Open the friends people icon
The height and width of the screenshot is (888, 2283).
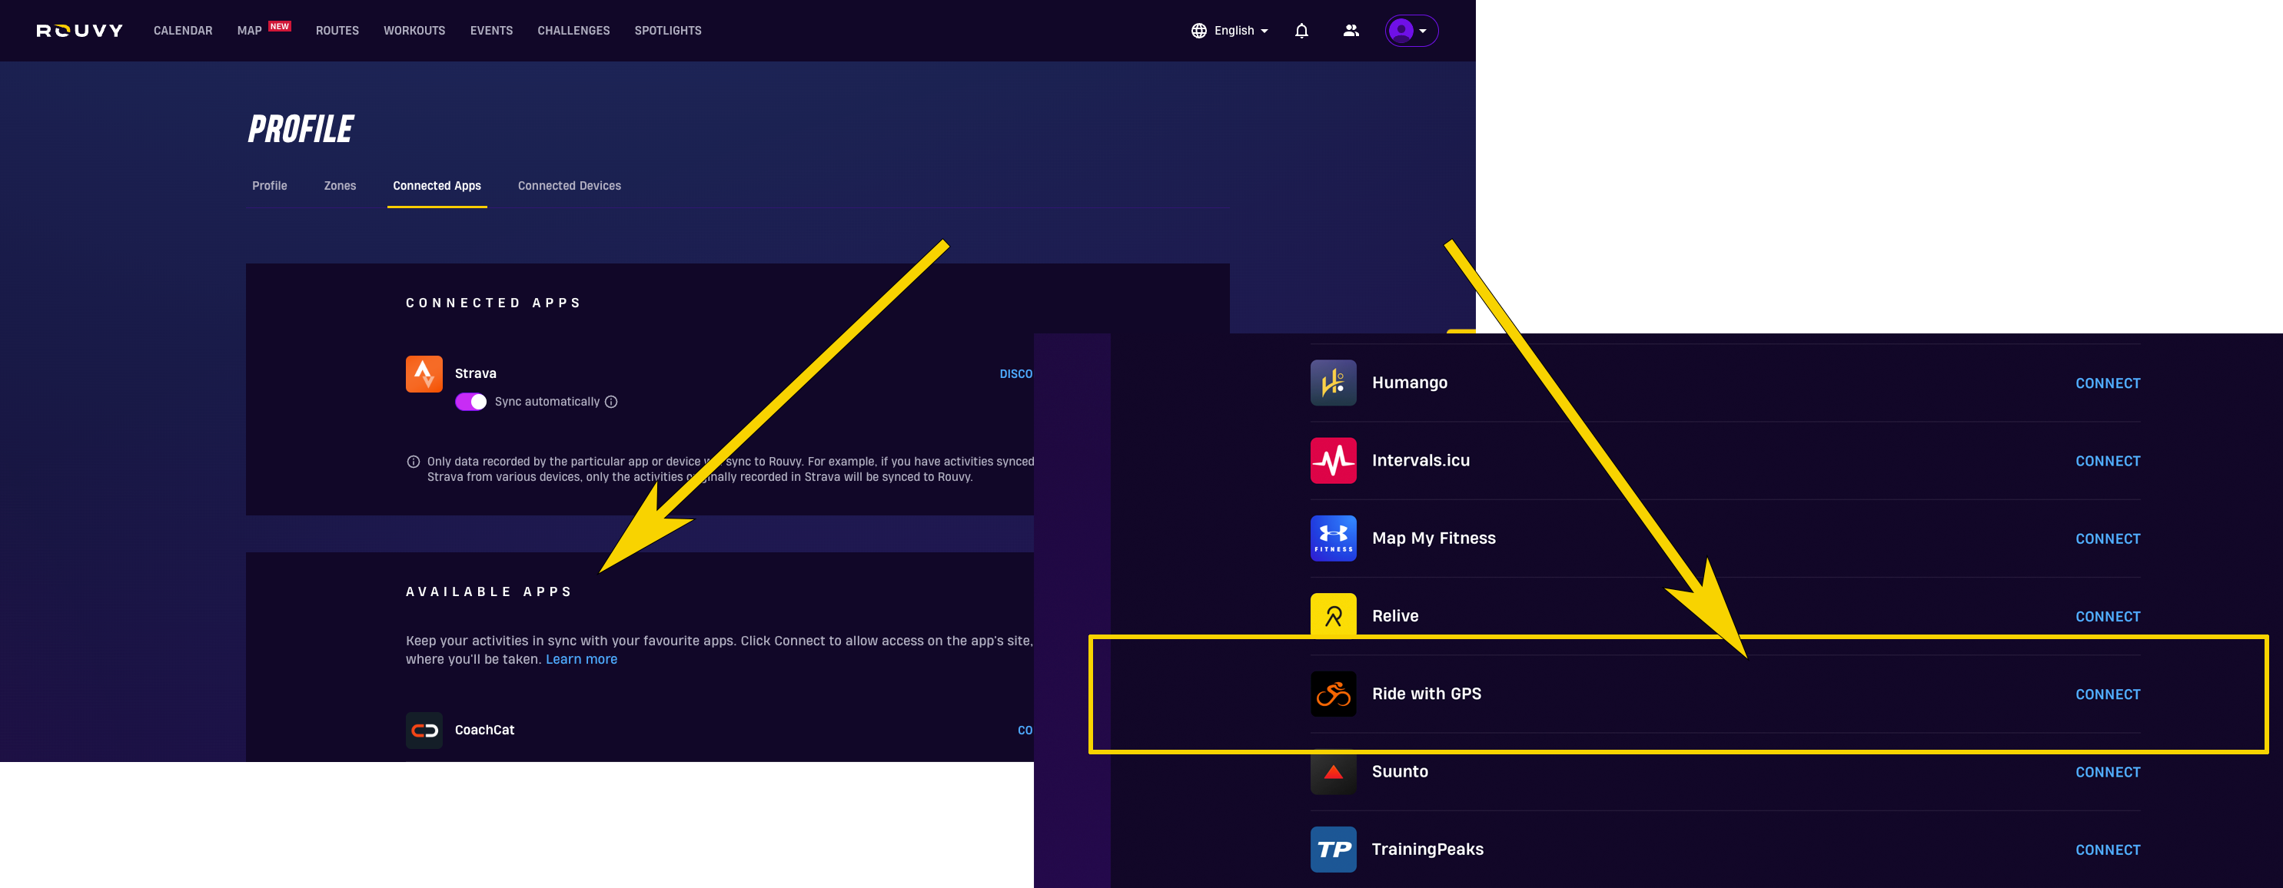point(1351,31)
